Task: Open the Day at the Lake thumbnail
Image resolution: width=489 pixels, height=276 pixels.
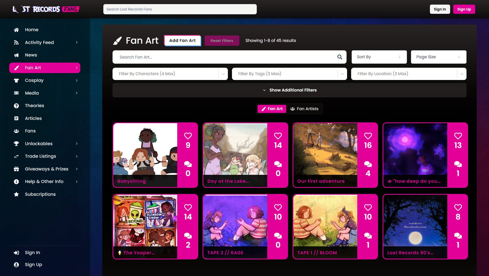Action: [x=235, y=149]
